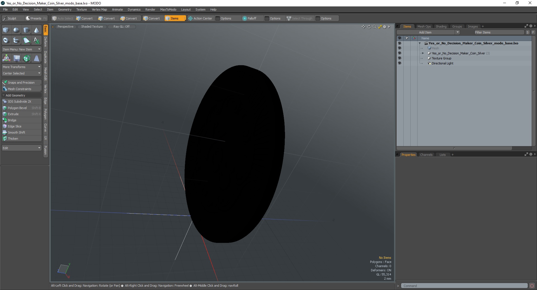Click the viewport rotate icon

click(369, 27)
